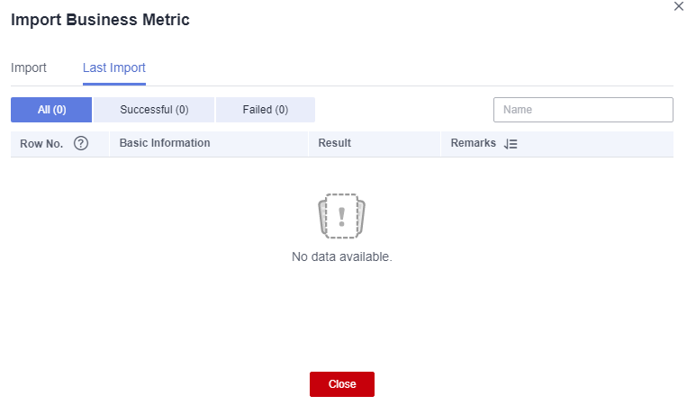Click the Basic Information column header
696x405 pixels.
pyautogui.click(x=165, y=143)
